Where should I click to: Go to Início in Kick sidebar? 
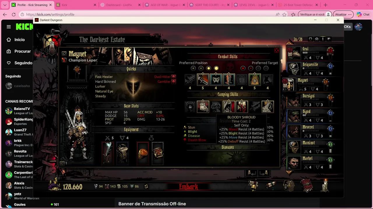[16, 40]
